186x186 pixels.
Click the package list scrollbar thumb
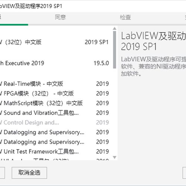(115, 50)
